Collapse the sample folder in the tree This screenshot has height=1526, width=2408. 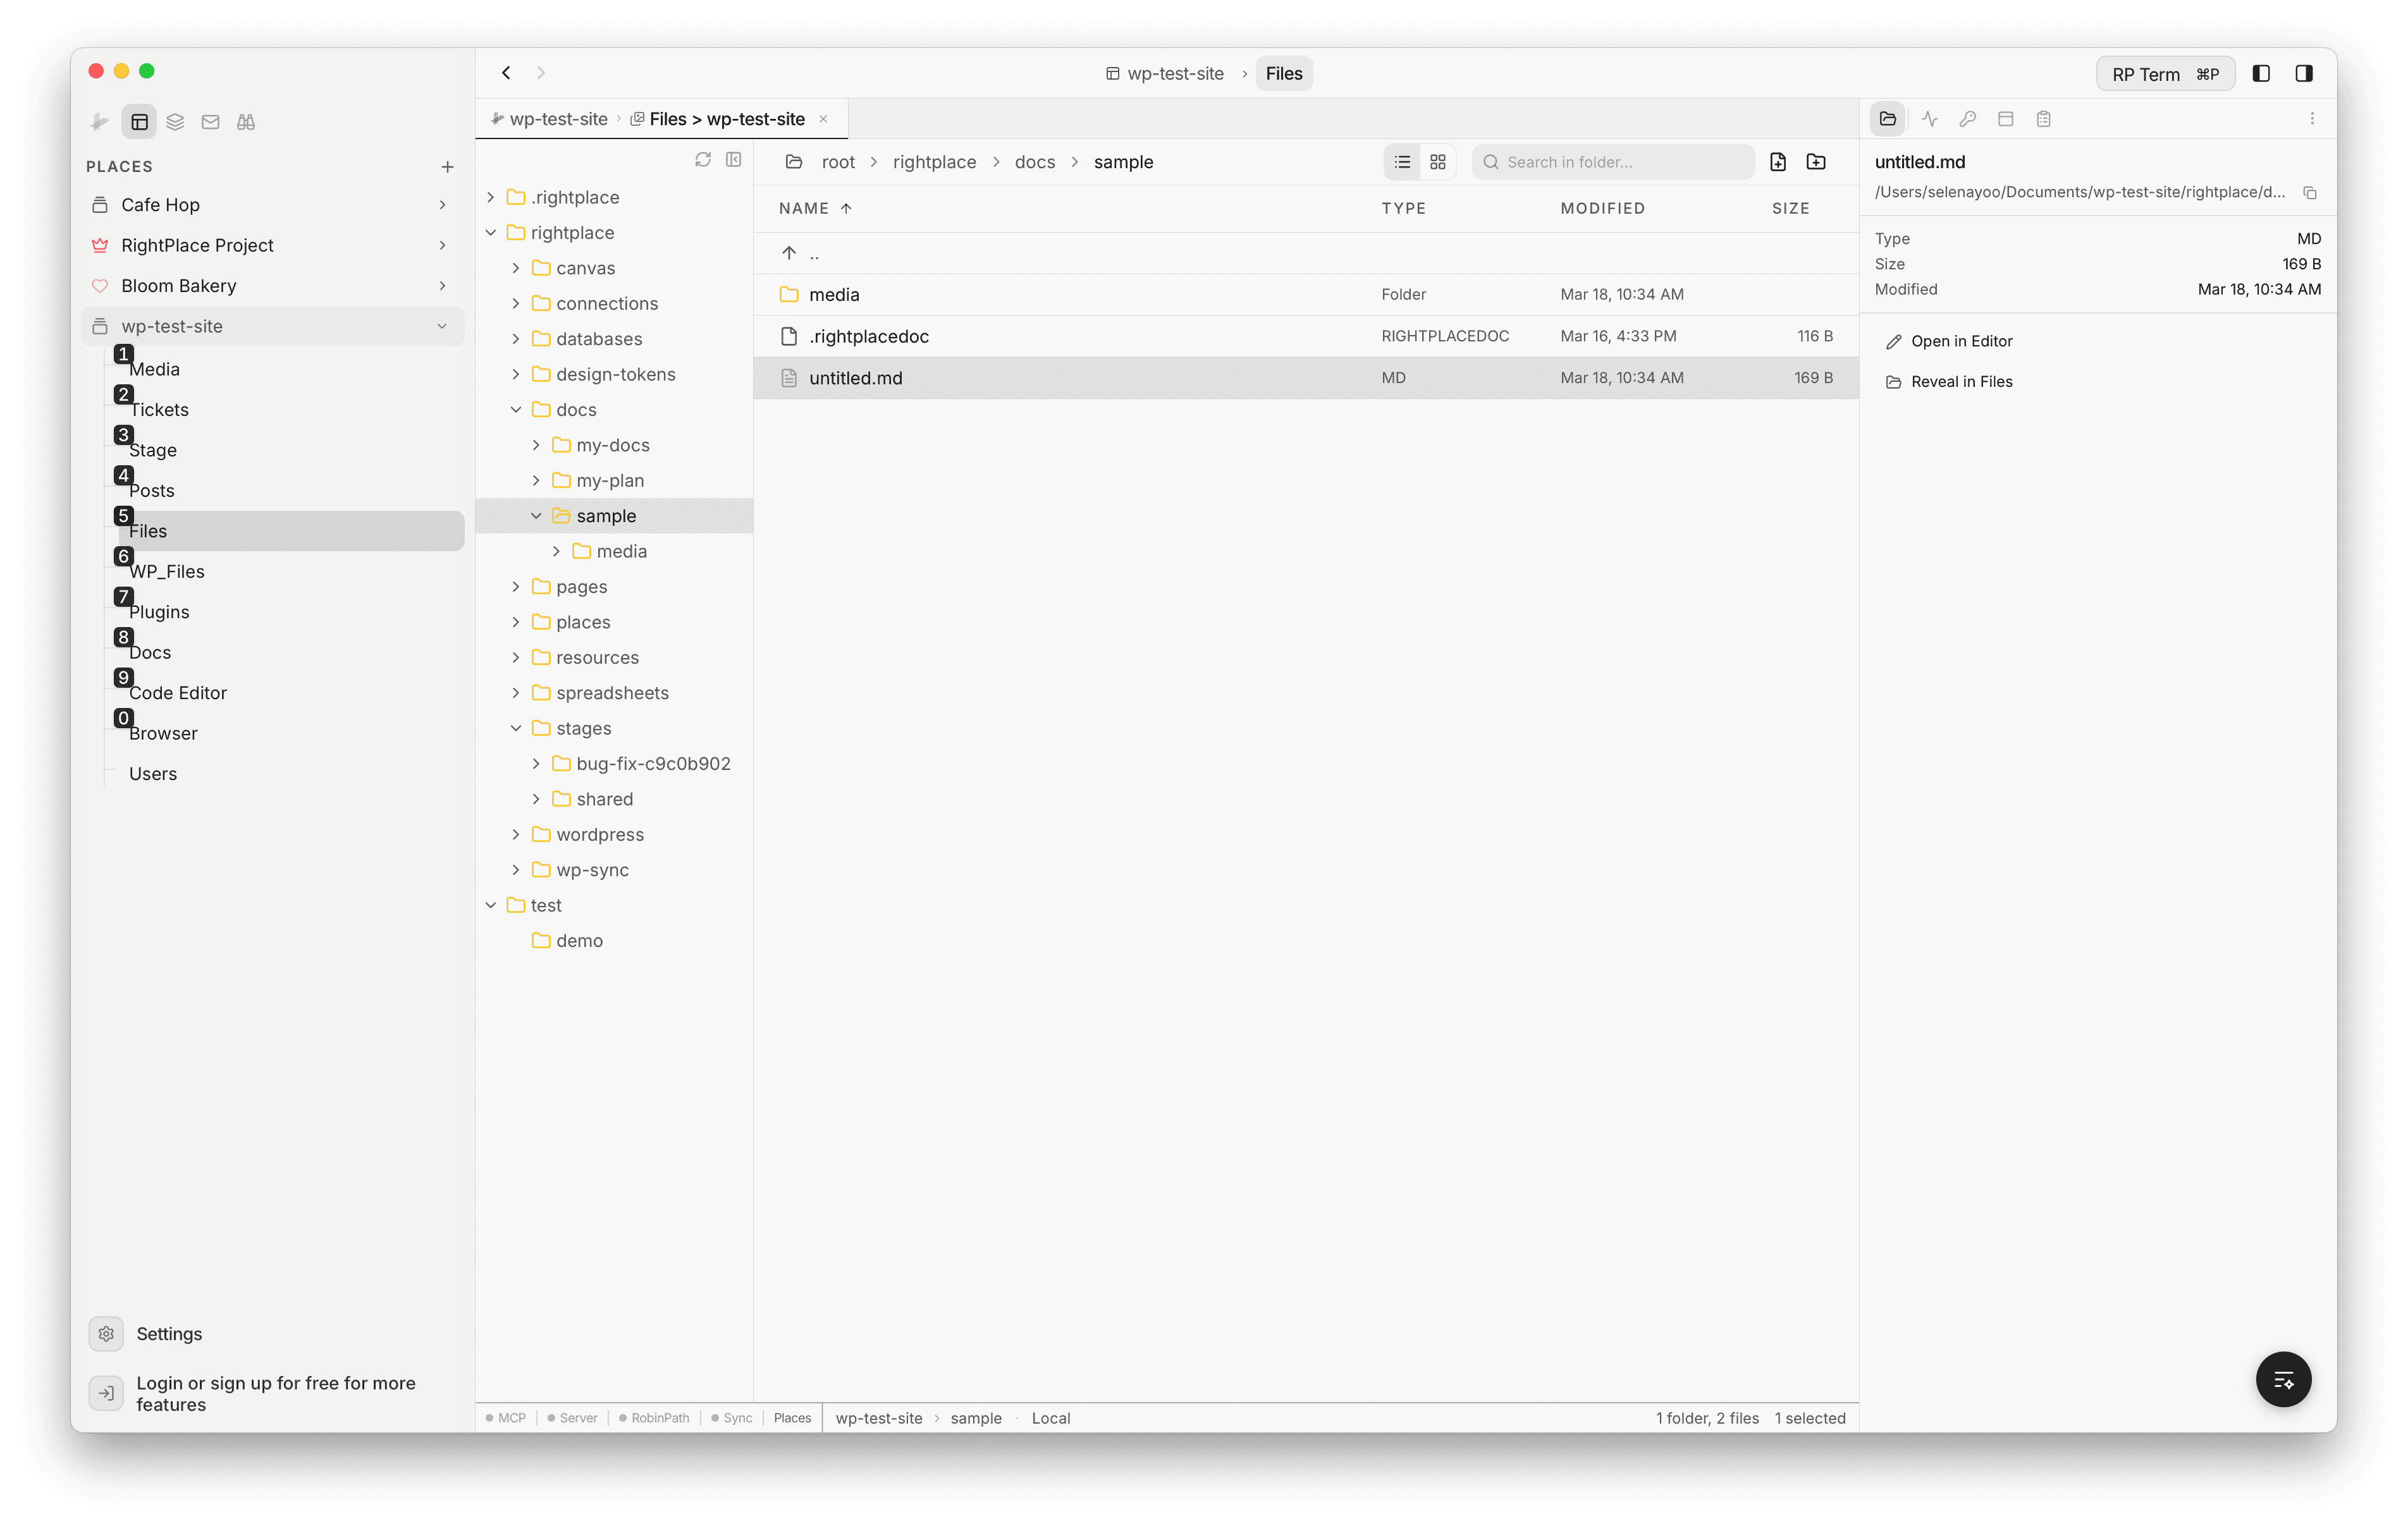pyautogui.click(x=537, y=515)
